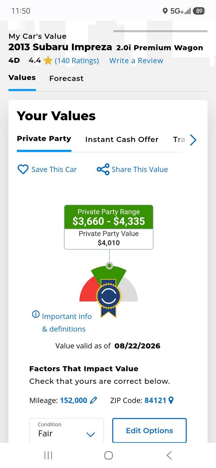The image size is (216, 468).
Task: Select the Instant Cash Offer tab
Action: click(x=122, y=139)
